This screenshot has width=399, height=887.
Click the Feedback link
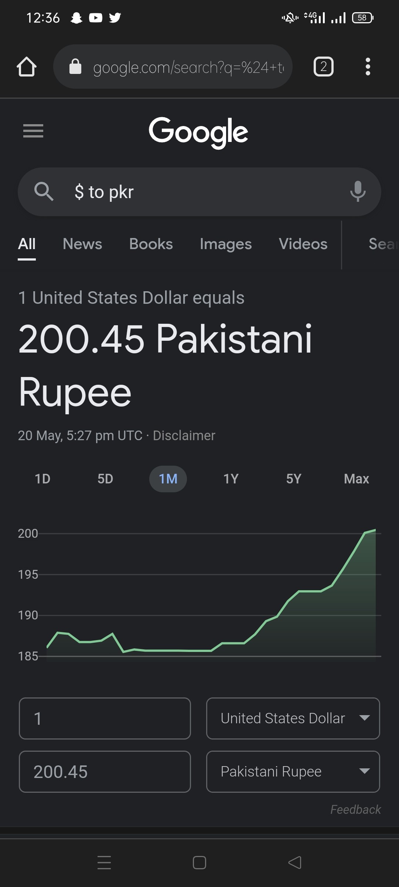tap(355, 809)
